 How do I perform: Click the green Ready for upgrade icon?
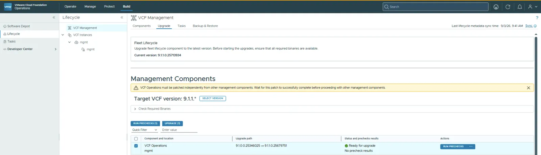(x=346, y=146)
